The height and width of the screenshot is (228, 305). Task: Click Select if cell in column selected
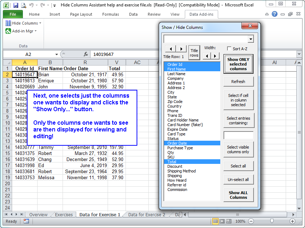238,100
